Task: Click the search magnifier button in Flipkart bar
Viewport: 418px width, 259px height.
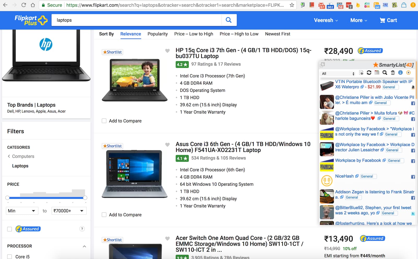Action: click(x=229, y=20)
